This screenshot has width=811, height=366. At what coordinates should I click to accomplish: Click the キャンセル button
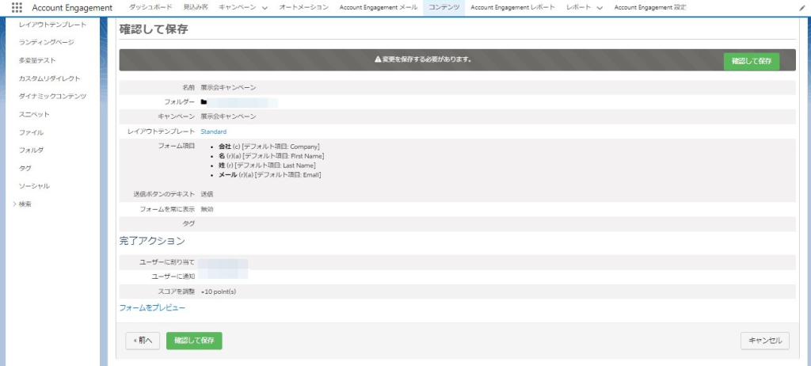(765, 341)
